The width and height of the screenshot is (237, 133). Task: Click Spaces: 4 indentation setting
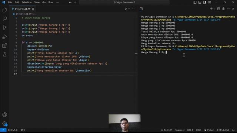point(180,130)
